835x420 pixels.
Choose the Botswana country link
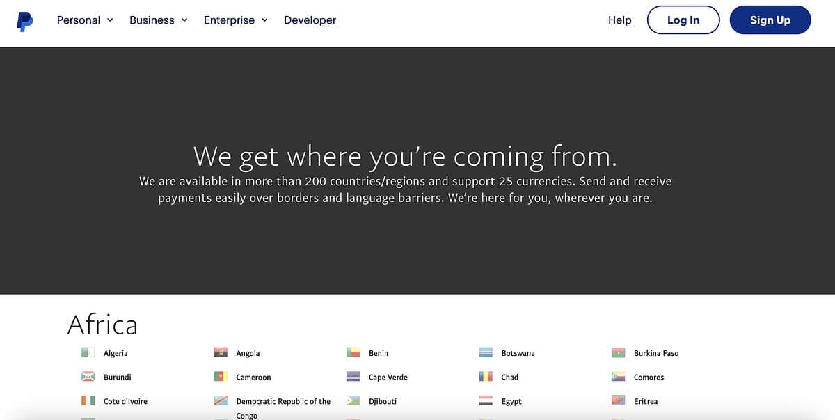pos(518,353)
